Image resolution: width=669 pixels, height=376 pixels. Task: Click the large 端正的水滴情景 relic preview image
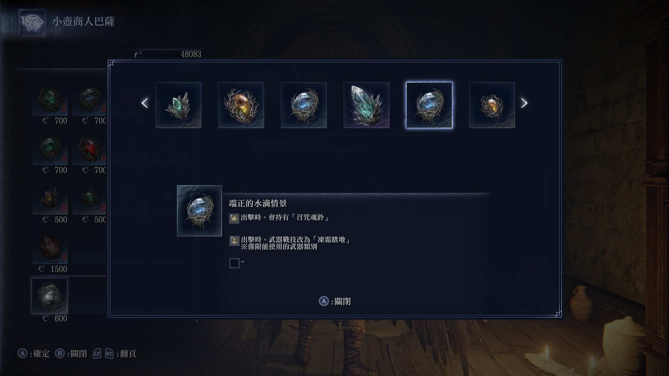(x=199, y=211)
